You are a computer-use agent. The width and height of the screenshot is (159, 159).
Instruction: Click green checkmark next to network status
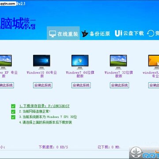click(13, 112)
